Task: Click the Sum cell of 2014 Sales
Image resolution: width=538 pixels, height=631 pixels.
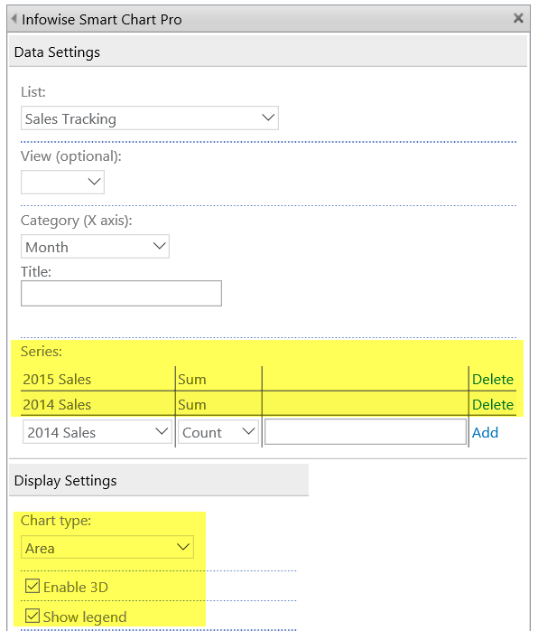Action: pyautogui.click(x=218, y=404)
